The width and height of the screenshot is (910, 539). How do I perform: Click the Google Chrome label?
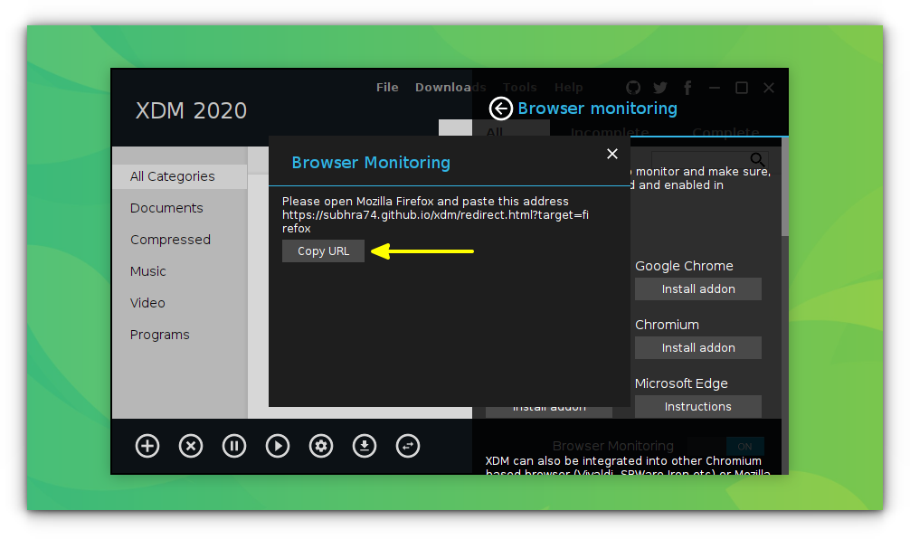tap(684, 266)
